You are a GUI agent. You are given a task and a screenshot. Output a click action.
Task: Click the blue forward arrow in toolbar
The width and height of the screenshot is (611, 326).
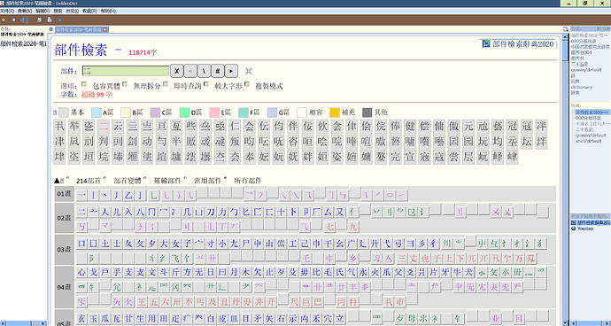click(x=13, y=19)
